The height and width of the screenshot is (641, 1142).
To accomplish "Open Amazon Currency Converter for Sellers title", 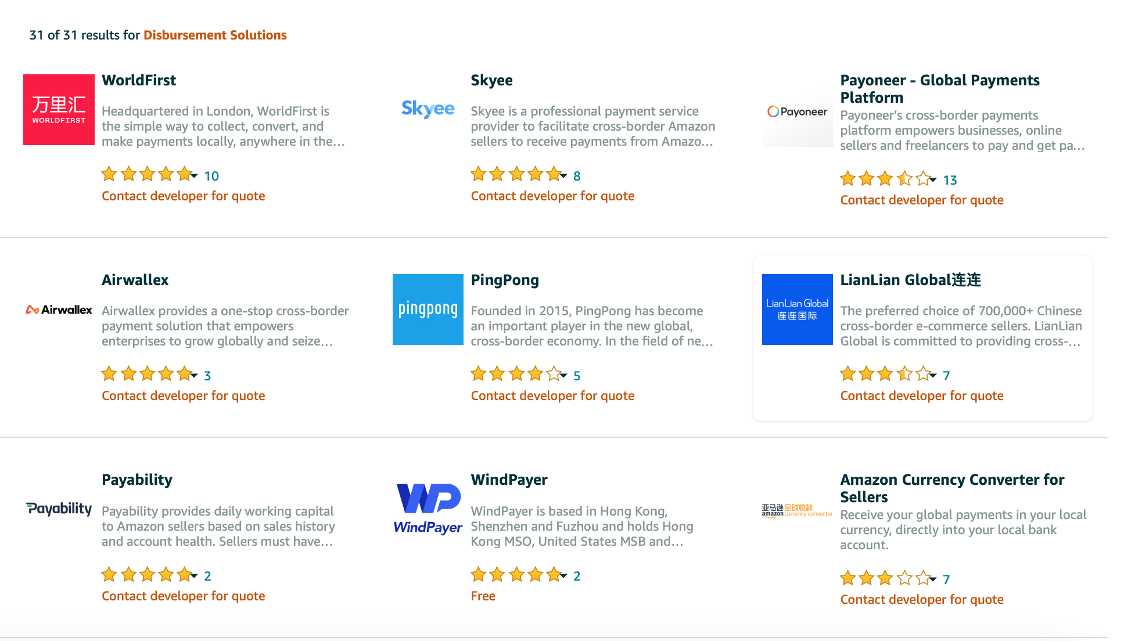I will 952,488.
